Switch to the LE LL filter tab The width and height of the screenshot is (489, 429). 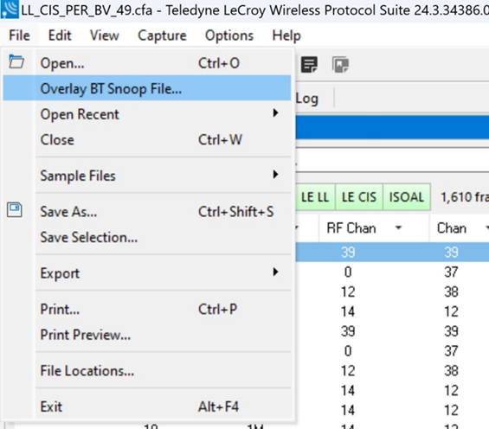[x=315, y=197]
